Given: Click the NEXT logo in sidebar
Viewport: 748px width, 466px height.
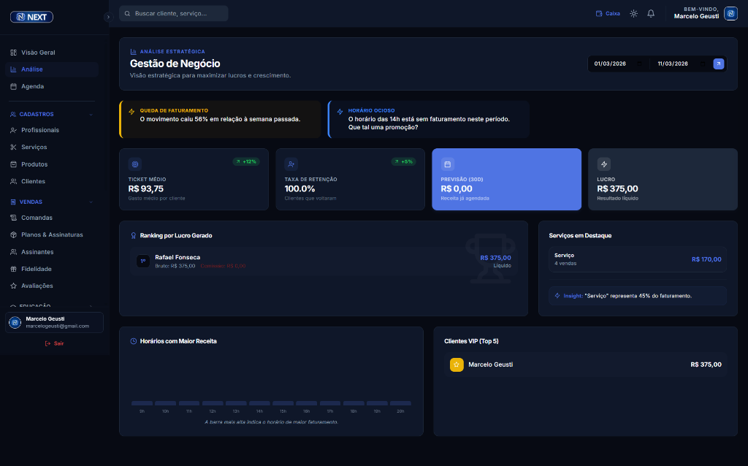Looking at the screenshot, I should (x=31, y=17).
